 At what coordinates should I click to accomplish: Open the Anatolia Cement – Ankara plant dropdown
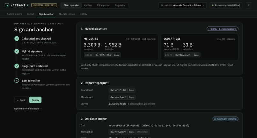pos(182,5)
